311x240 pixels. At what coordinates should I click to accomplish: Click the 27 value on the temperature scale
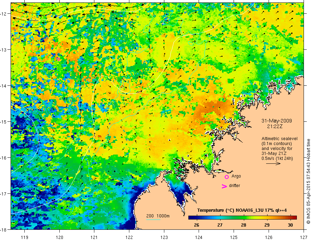coord(220,225)
